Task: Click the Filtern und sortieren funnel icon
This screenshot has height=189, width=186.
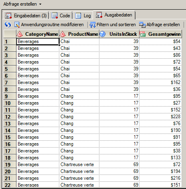Action: point(93,25)
